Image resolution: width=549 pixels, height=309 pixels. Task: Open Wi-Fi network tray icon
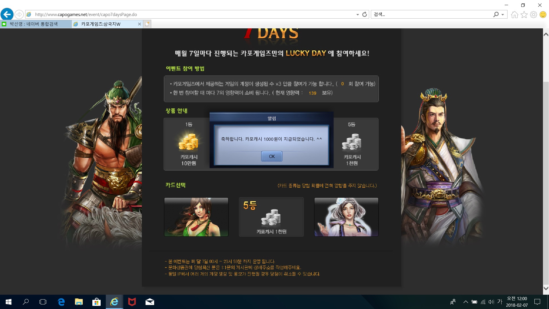(483, 302)
